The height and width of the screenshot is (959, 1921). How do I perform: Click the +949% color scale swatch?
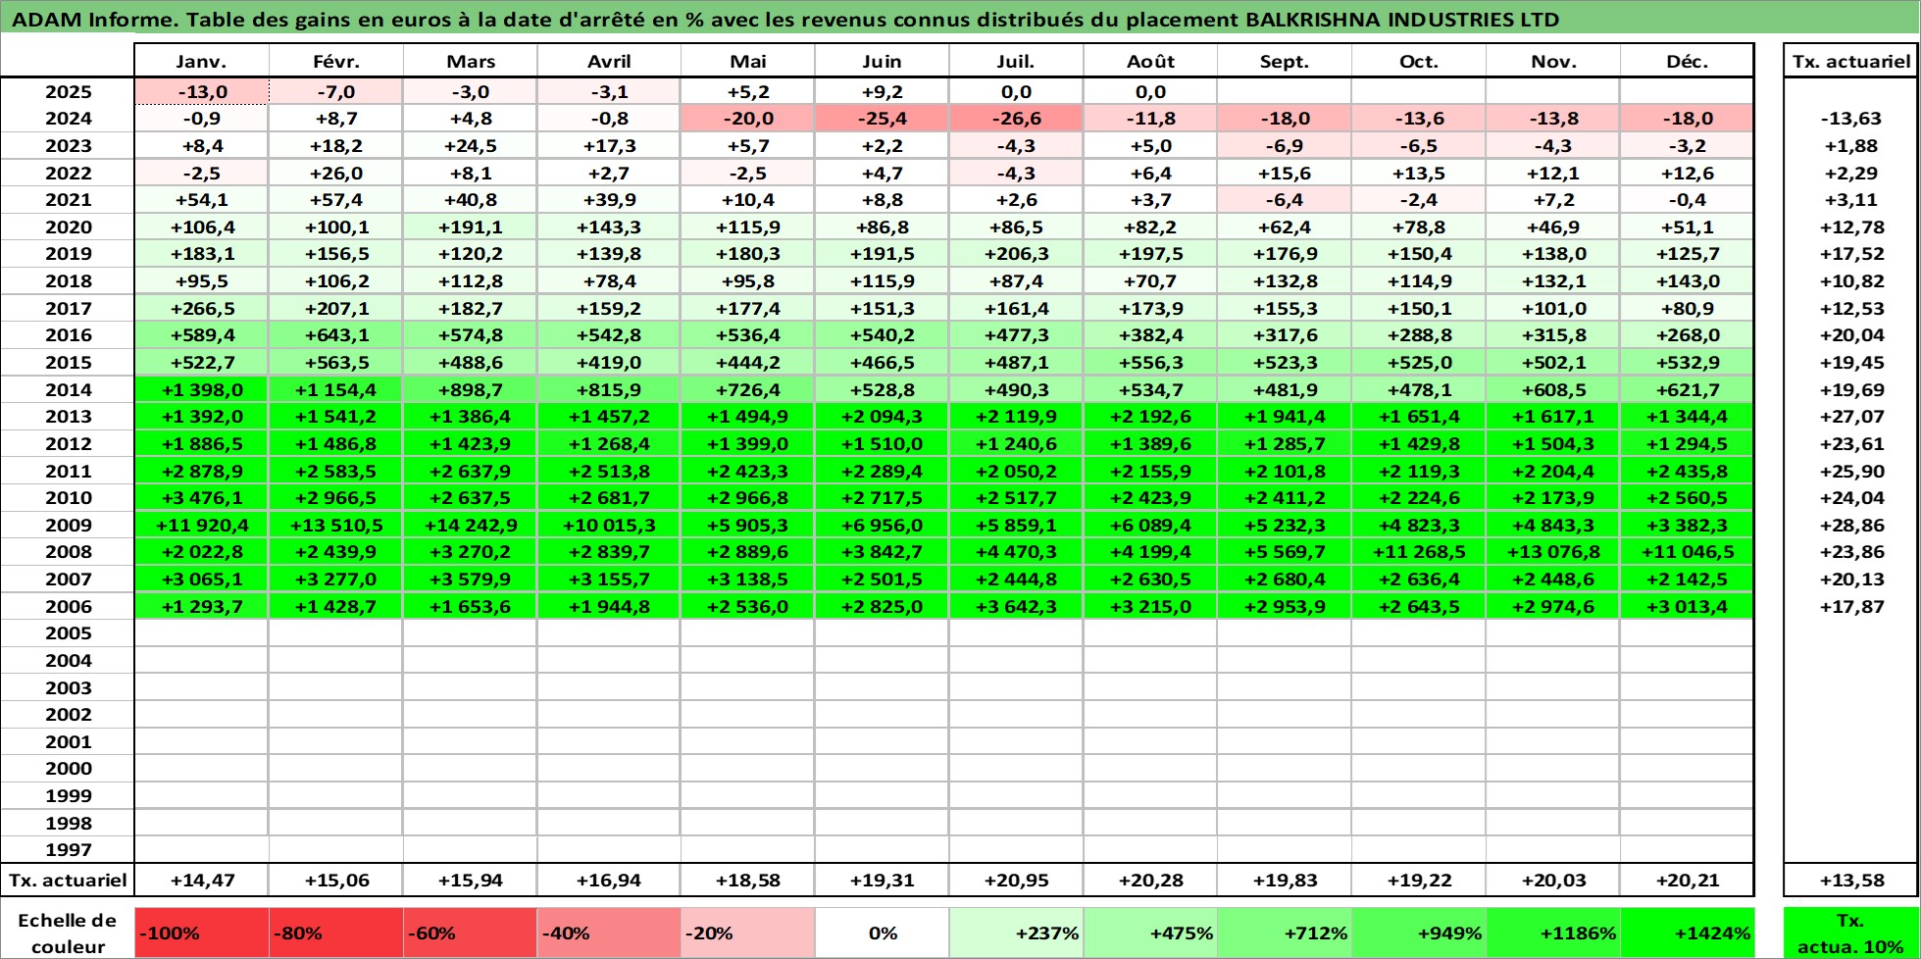pos(1419,934)
